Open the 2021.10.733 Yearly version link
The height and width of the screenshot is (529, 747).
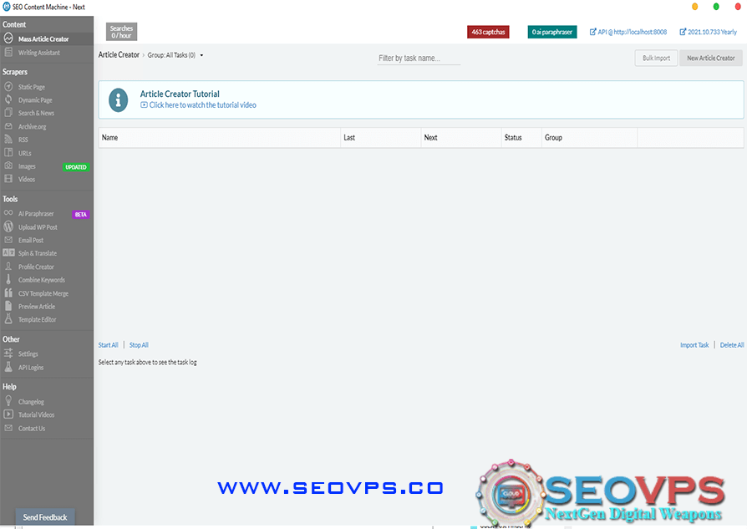(708, 32)
